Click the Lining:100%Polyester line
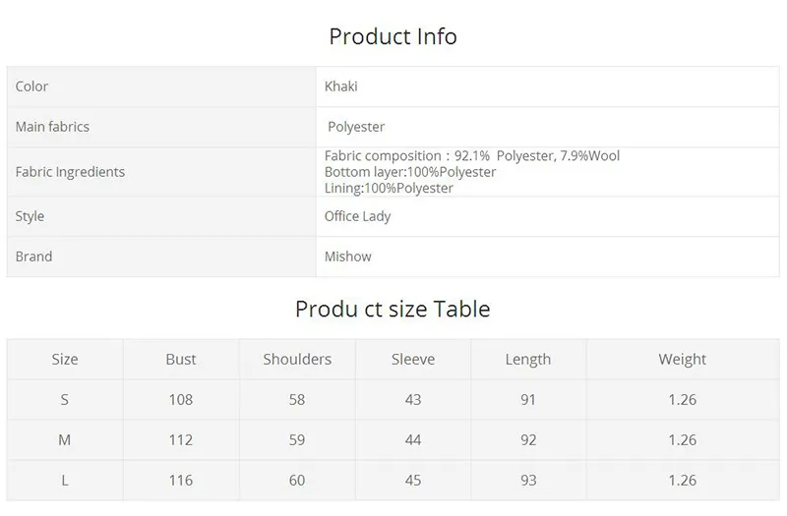Viewport: 787px width, 516px height. pyautogui.click(x=389, y=188)
